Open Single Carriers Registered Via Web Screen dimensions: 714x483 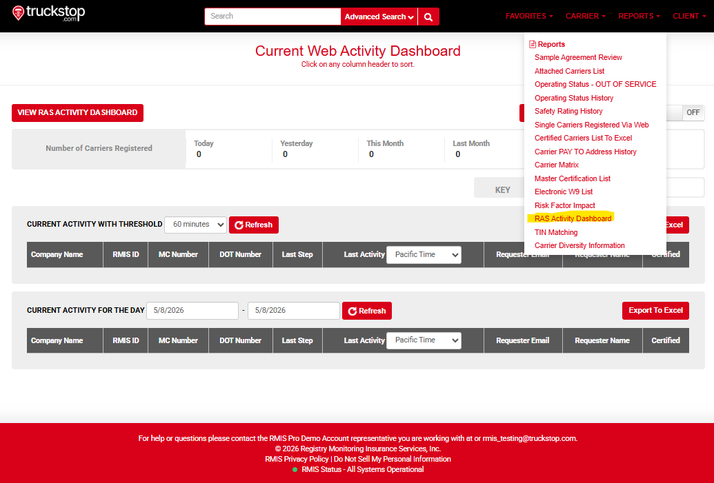tap(591, 125)
